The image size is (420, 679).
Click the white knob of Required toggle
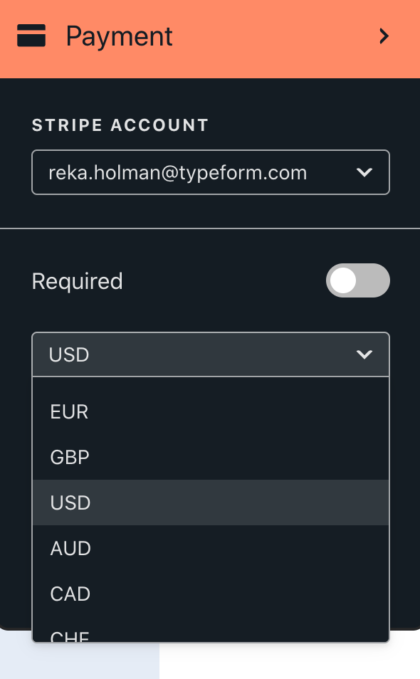(x=343, y=280)
